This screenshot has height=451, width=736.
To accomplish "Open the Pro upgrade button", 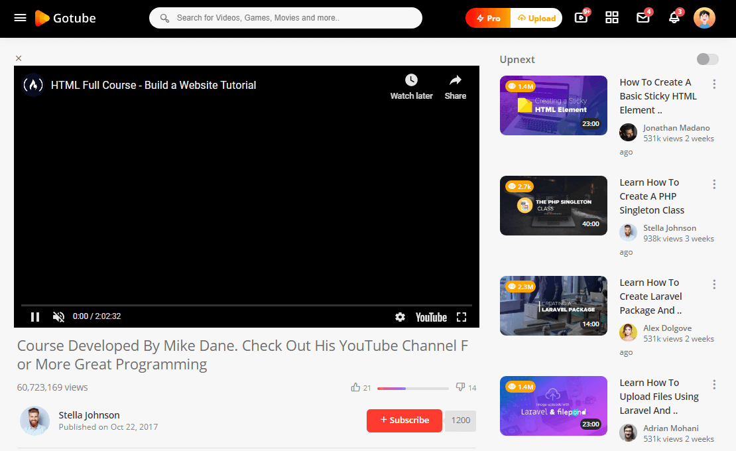I will 488,18.
